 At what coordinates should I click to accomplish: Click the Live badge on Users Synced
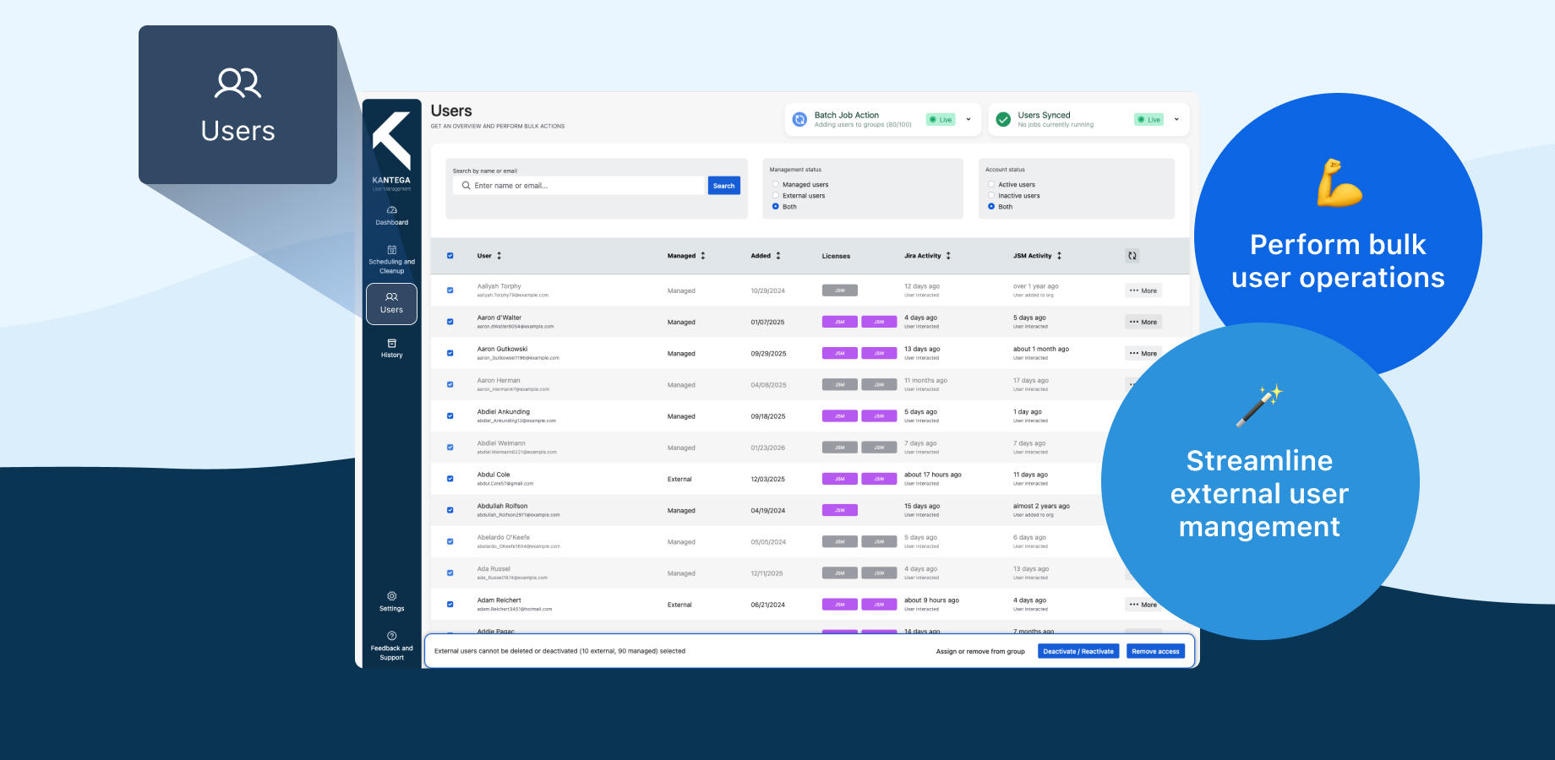(1149, 120)
